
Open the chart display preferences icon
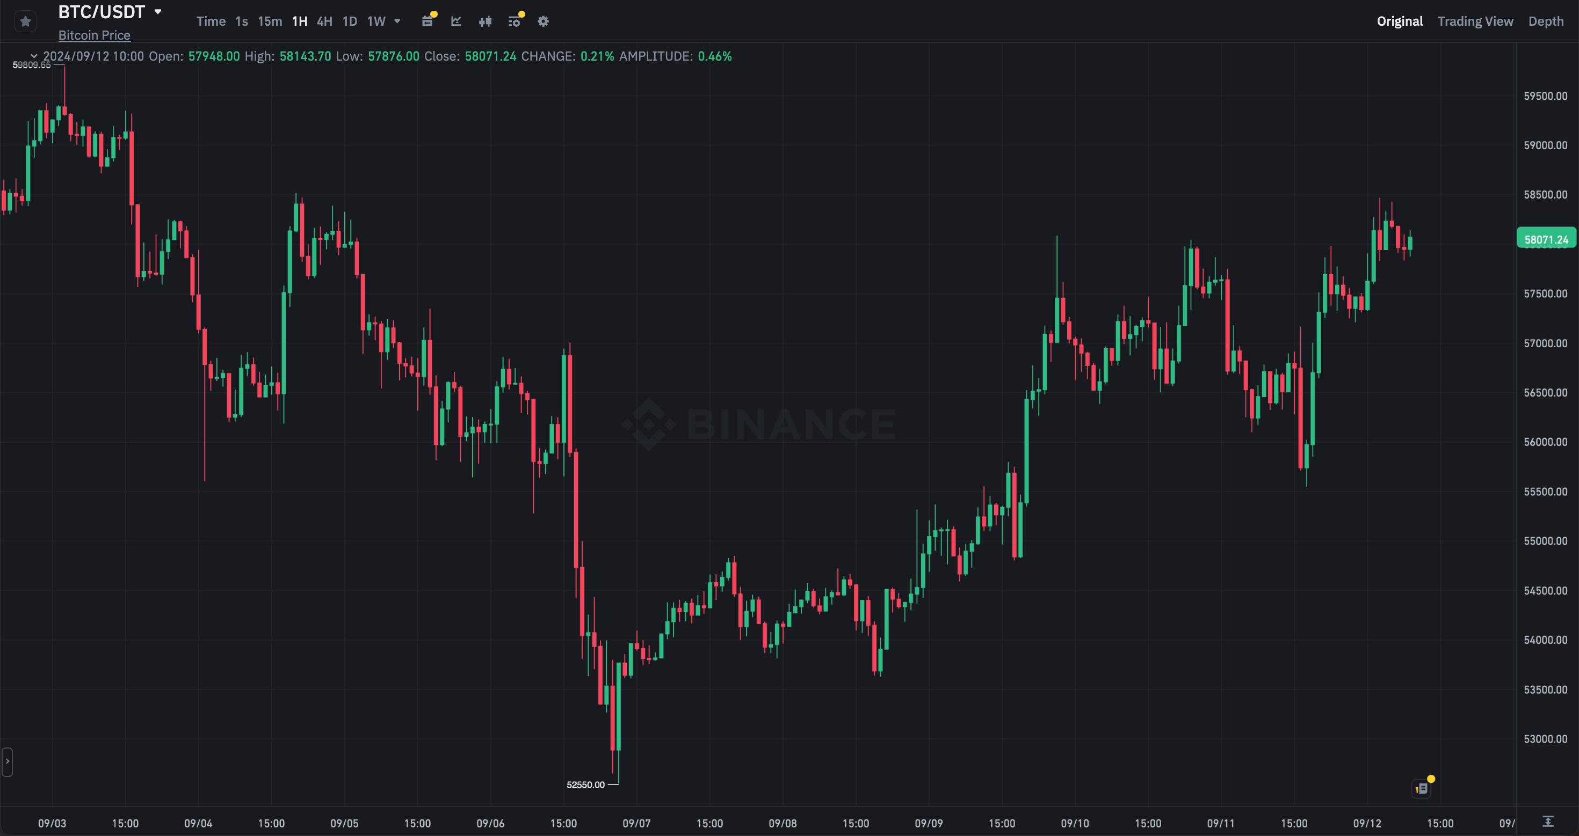[x=515, y=21]
